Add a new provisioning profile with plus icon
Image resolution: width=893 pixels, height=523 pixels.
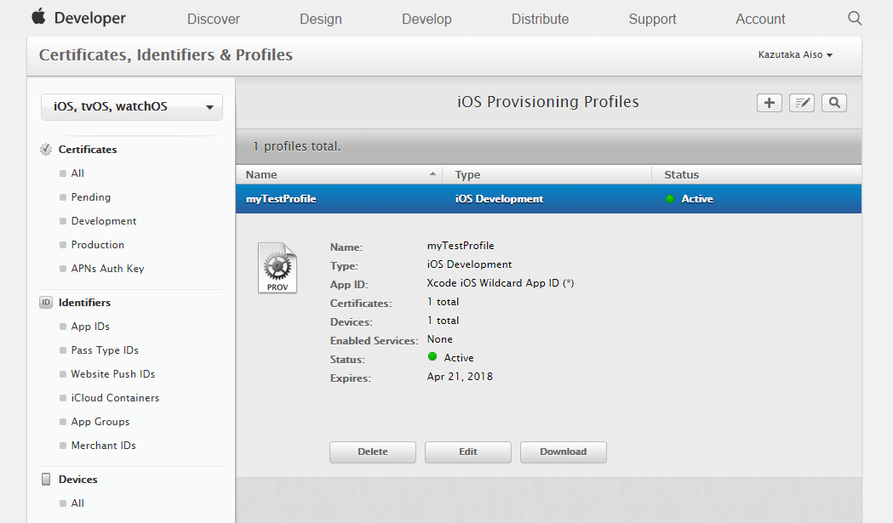click(x=769, y=103)
